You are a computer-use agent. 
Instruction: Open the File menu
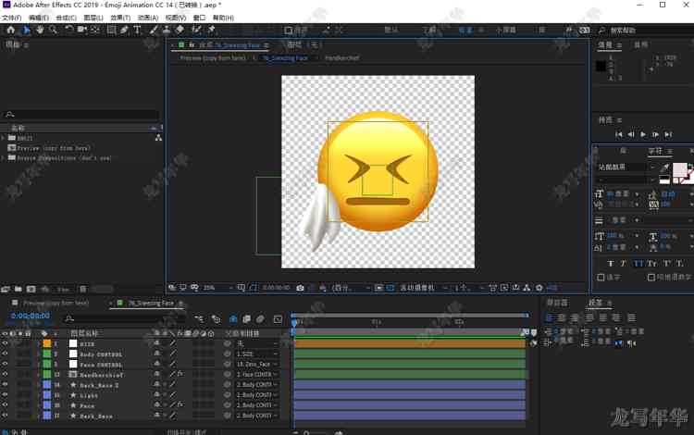tap(11, 18)
